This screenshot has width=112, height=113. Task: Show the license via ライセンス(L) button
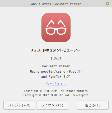(52, 105)
